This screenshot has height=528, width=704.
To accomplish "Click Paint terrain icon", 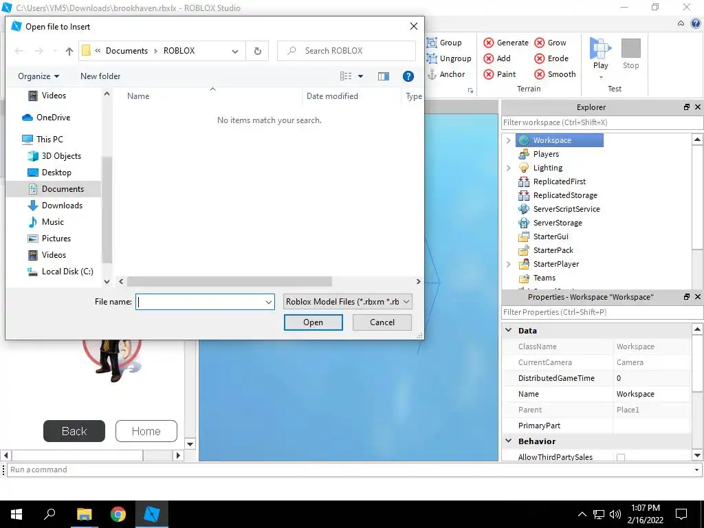I will [489, 74].
